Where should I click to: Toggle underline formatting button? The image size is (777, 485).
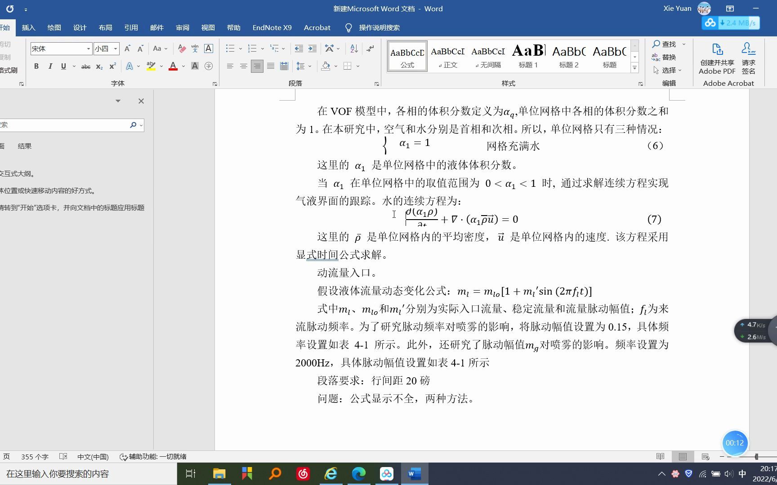point(63,66)
